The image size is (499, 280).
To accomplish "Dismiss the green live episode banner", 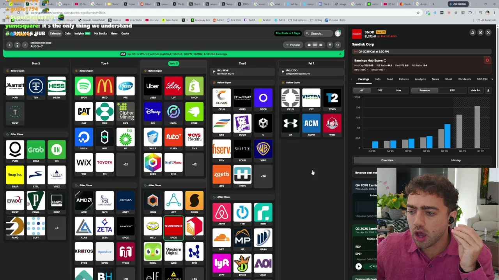I will tap(340, 54).
